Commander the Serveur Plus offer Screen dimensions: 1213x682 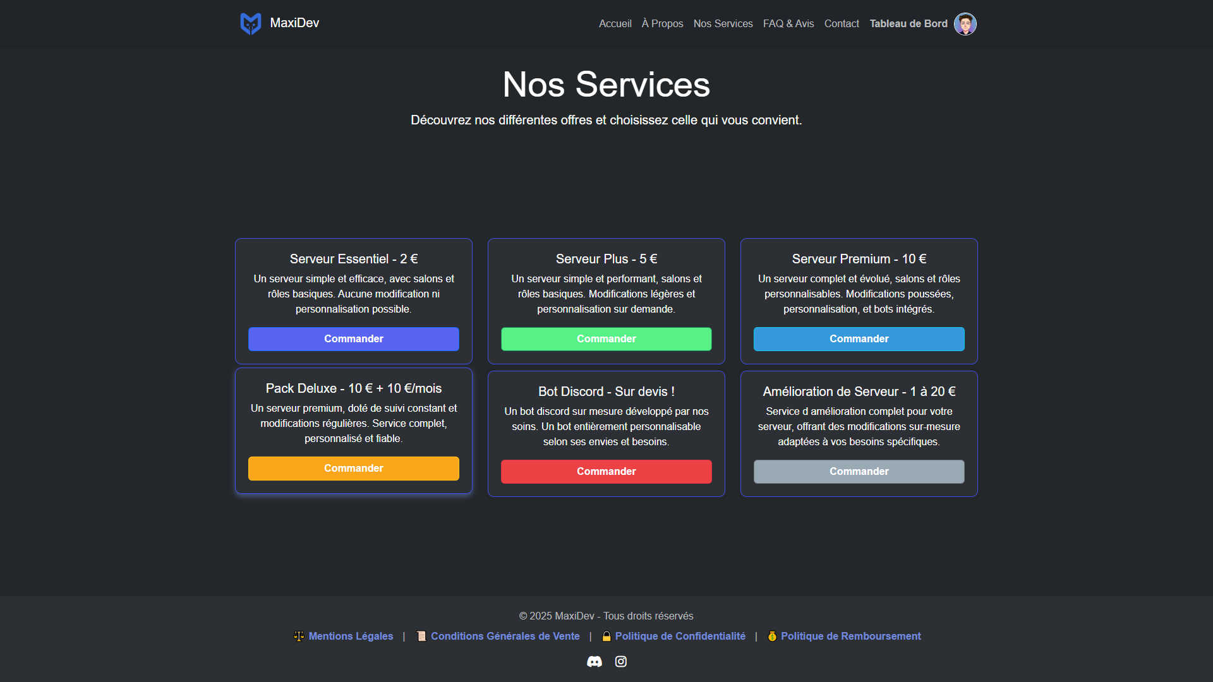point(606,338)
